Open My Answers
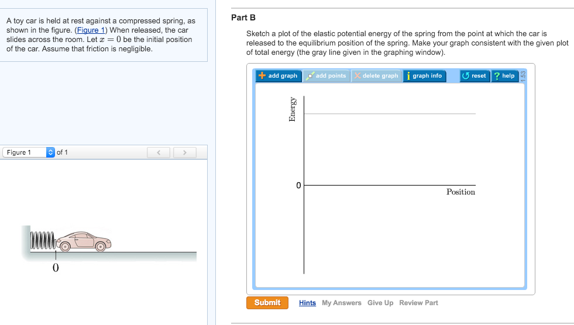 pos(341,303)
